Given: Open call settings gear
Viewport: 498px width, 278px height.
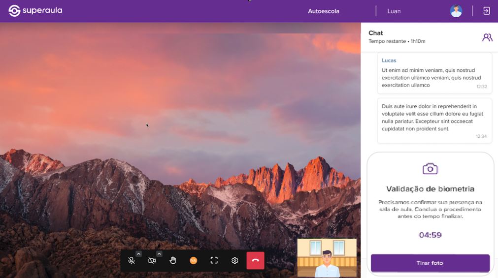Looking at the screenshot, I should coord(234,261).
